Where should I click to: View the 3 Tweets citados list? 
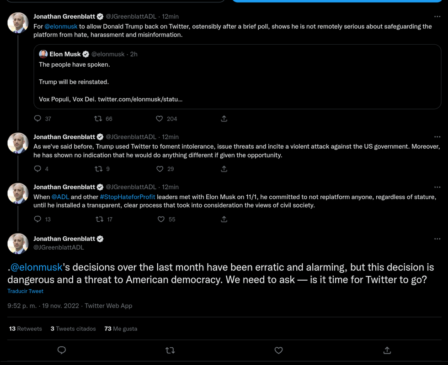click(73, 328)
